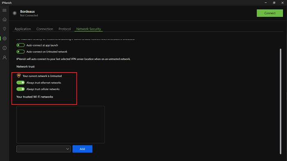Click the IPVanish auto connect description text
This screenshot has height=161, width=287.
[x=73, y=59]
